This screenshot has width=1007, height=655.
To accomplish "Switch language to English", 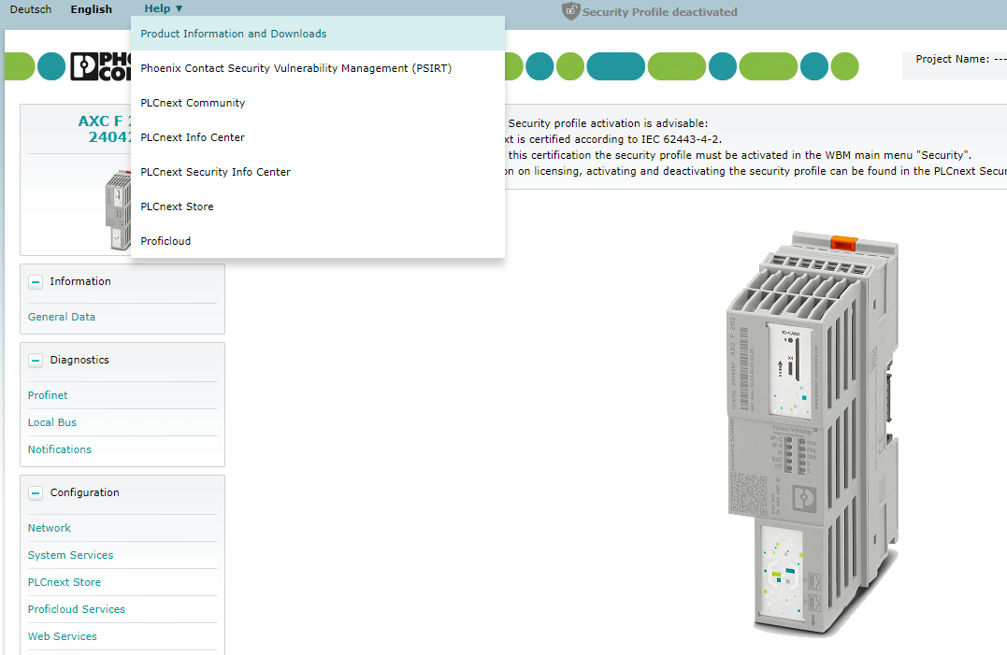I will click(92, 9).
